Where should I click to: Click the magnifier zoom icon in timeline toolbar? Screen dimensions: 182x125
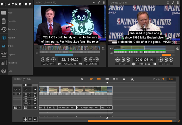pyautogui.click(x=132, y=79)
